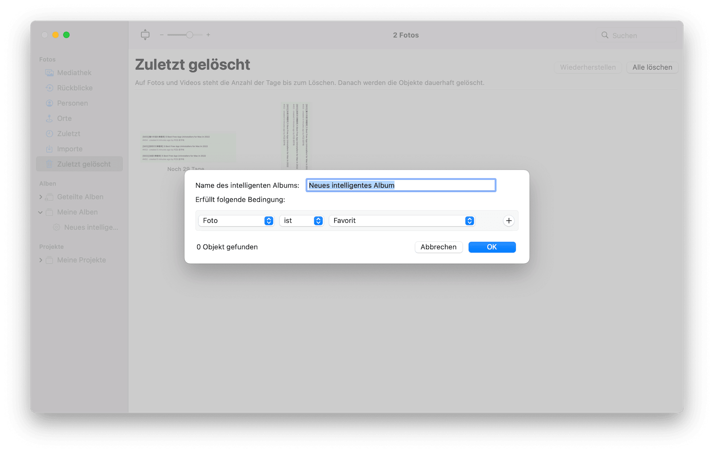This screenshot has height=453, width=714.
Task: Click the Meine Projekte folder icon
Action: 50,260
